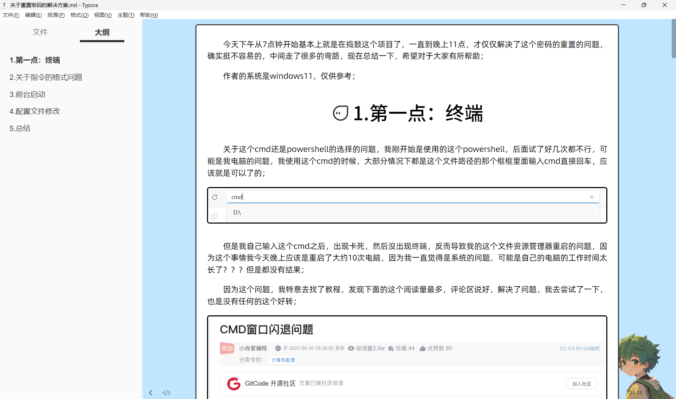Viewport: 676px width, 399px height.
Task: Select the D:\ suggestion in the dropdown
Action: [237, 212]
